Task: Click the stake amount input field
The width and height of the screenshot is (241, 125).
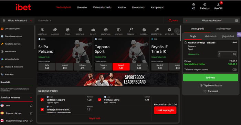Action: [x=227, y=54]
